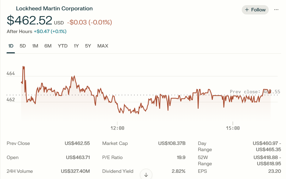This screenshot has height=179, width=286.
Task: Show the 6M chart range
Action: point(48,46)
